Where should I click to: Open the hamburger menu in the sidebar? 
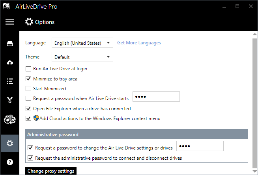(9, 22)
